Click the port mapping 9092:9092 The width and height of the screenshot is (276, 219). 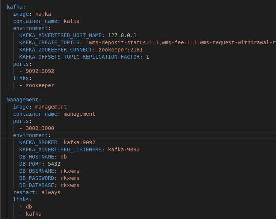click(40, 71)
